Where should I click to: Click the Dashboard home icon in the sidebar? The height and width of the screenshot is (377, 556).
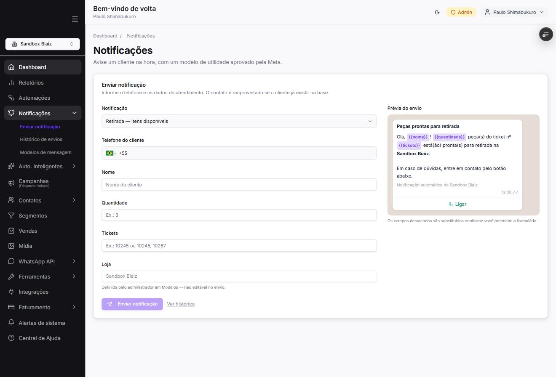coord(11,67)
